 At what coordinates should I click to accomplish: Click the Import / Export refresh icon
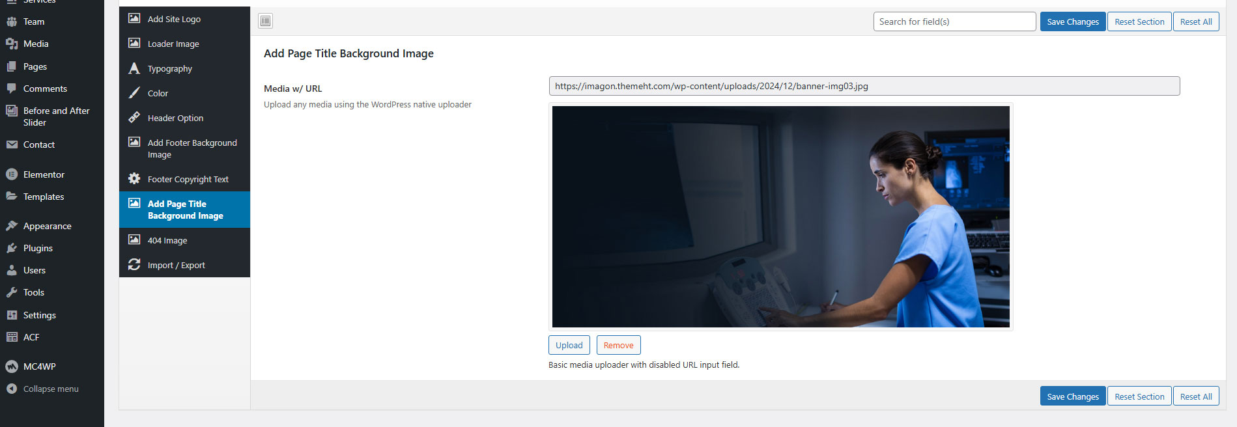point(134,265)
